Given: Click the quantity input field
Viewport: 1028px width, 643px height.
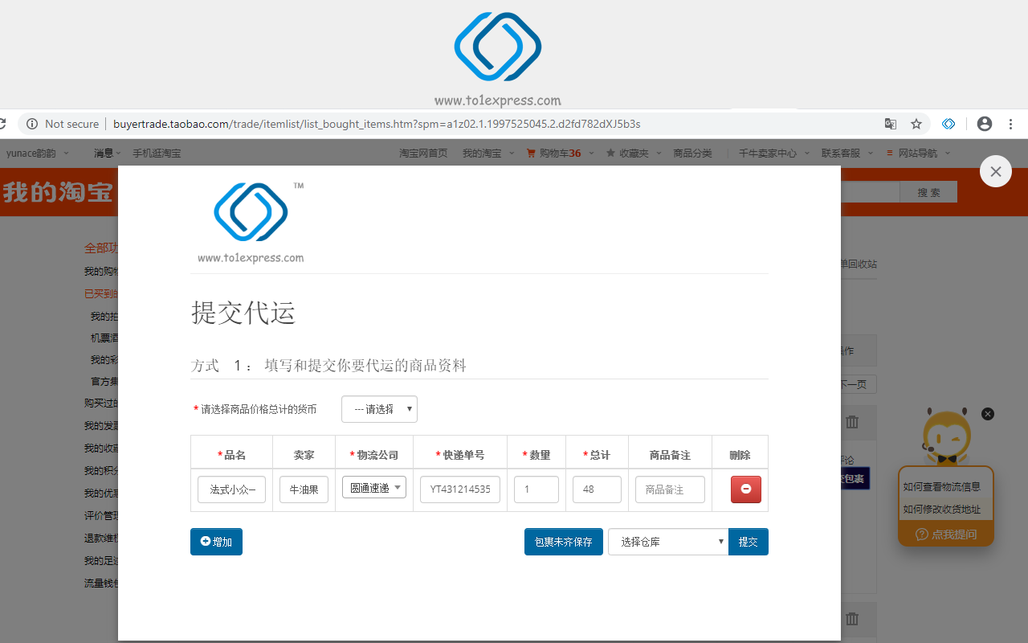Looking at the screenshot, I should point(536,489).
